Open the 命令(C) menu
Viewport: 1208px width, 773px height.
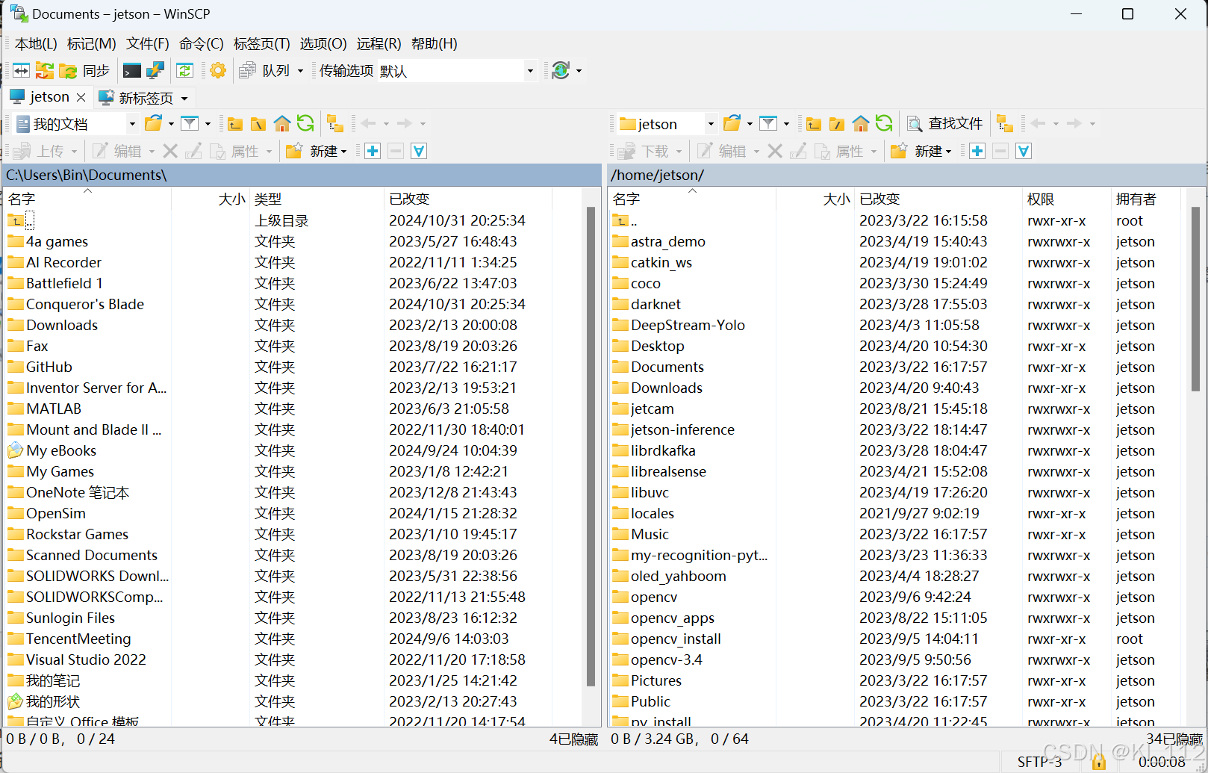201,44
